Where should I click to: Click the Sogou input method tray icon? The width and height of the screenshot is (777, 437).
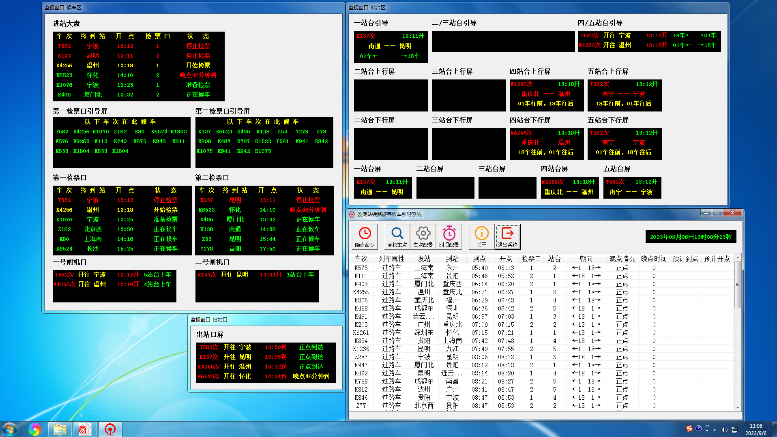[689, 428]
